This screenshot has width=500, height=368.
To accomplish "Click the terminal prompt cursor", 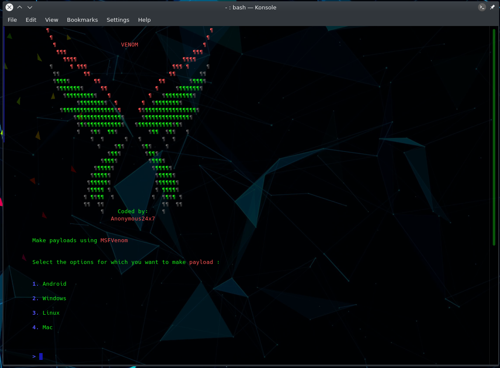I will tap(41, 356).
